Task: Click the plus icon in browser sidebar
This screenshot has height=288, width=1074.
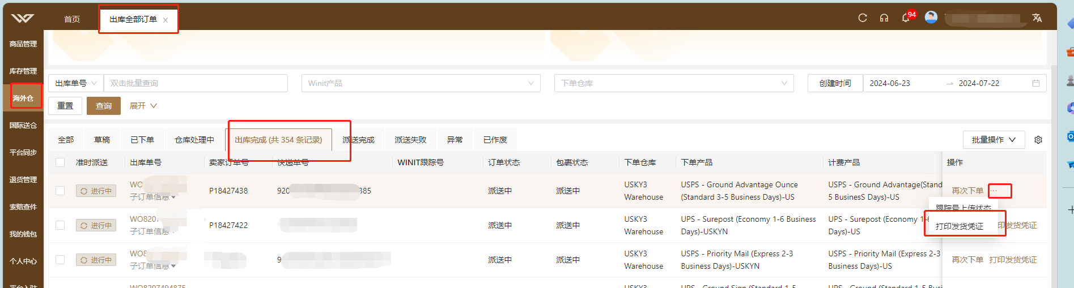Action: (x=1071, y=210)
